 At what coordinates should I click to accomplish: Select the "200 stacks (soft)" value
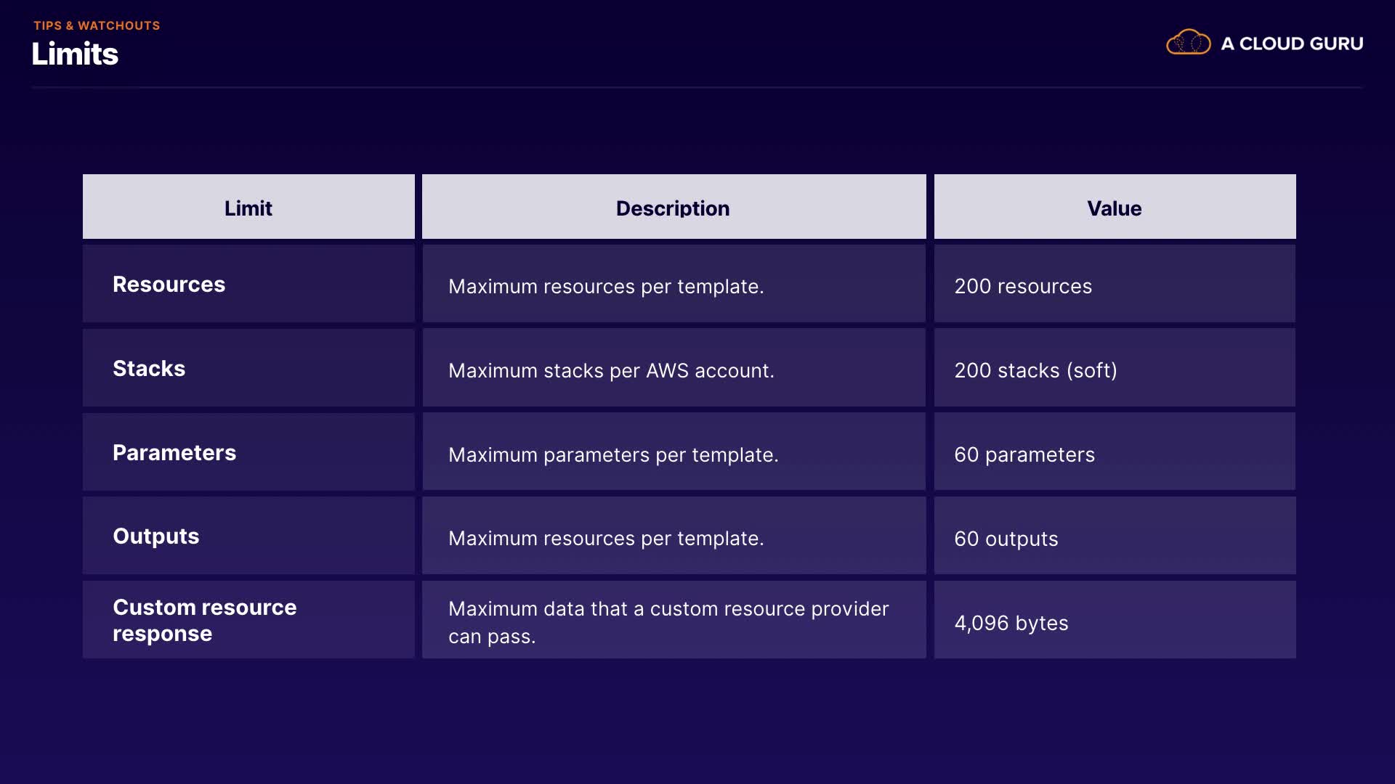pos(1035,370)
